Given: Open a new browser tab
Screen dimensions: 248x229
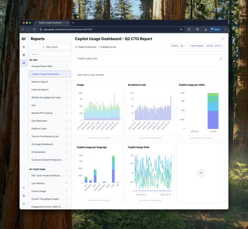Looking at the screenshot, I should pos(73,23).
